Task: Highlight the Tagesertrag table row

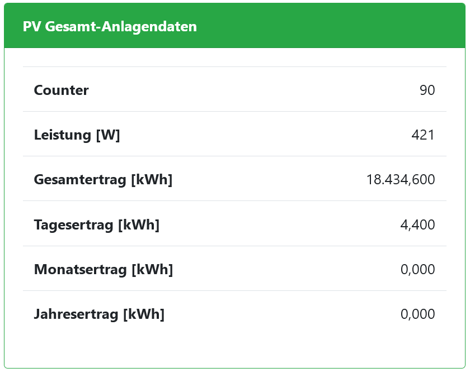Action: 235,224
